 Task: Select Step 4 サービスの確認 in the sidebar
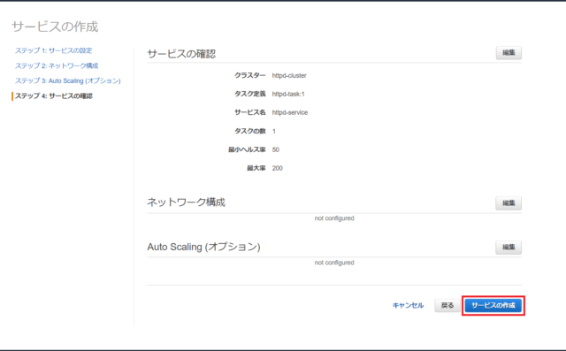pos(54,96)
